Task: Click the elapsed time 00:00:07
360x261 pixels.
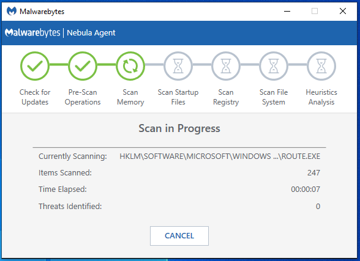Action: [x=306, y=189]
